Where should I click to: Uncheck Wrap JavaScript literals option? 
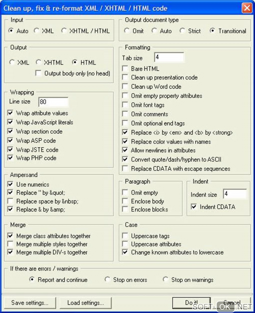click(10, 122)
